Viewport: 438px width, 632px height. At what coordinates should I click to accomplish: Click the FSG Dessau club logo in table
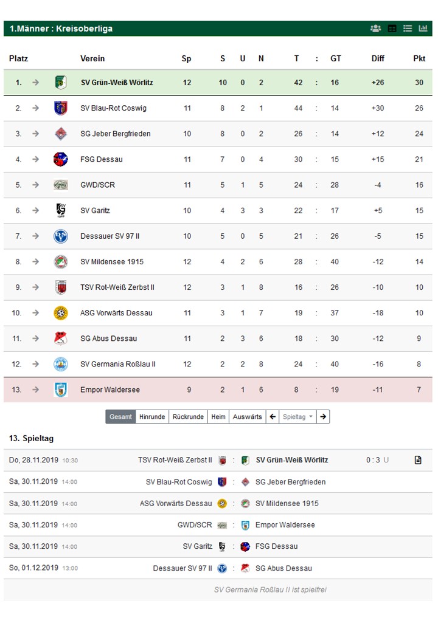60,159
